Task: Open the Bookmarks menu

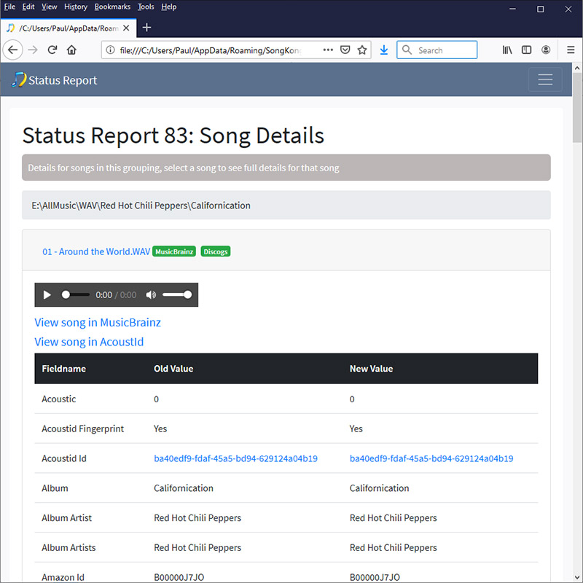Action: point(112,7)
